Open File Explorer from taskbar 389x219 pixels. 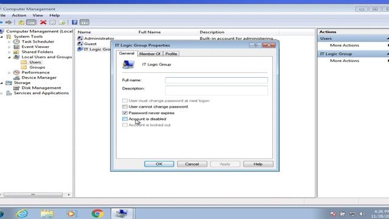pos(47,214)
